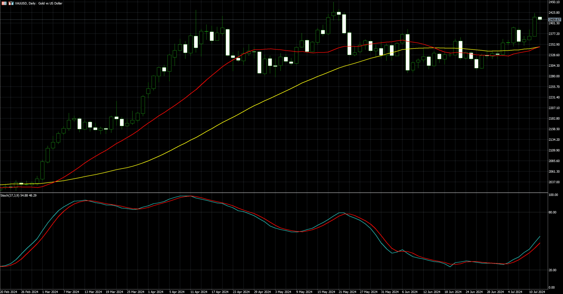
Task: Click the 2037.00 price axis label
Action: coord(554,182)
